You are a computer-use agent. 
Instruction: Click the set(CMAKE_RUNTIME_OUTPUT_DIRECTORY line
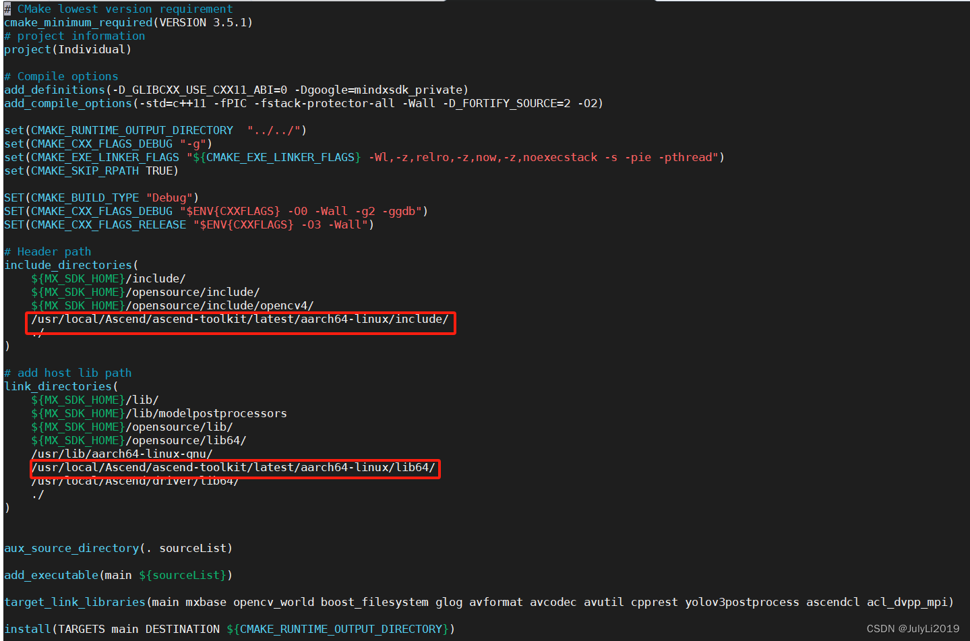point(155,130)
